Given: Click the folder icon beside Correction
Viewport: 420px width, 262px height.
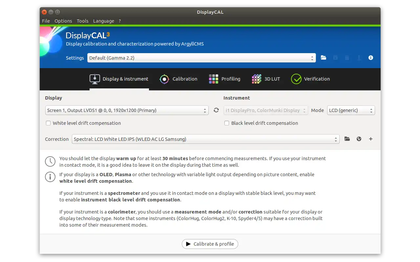Looking at the screenshot, I should (347, 139).
